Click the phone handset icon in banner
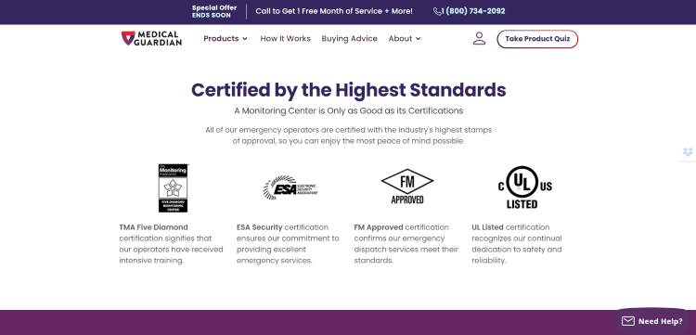 (x=437, y=11)
